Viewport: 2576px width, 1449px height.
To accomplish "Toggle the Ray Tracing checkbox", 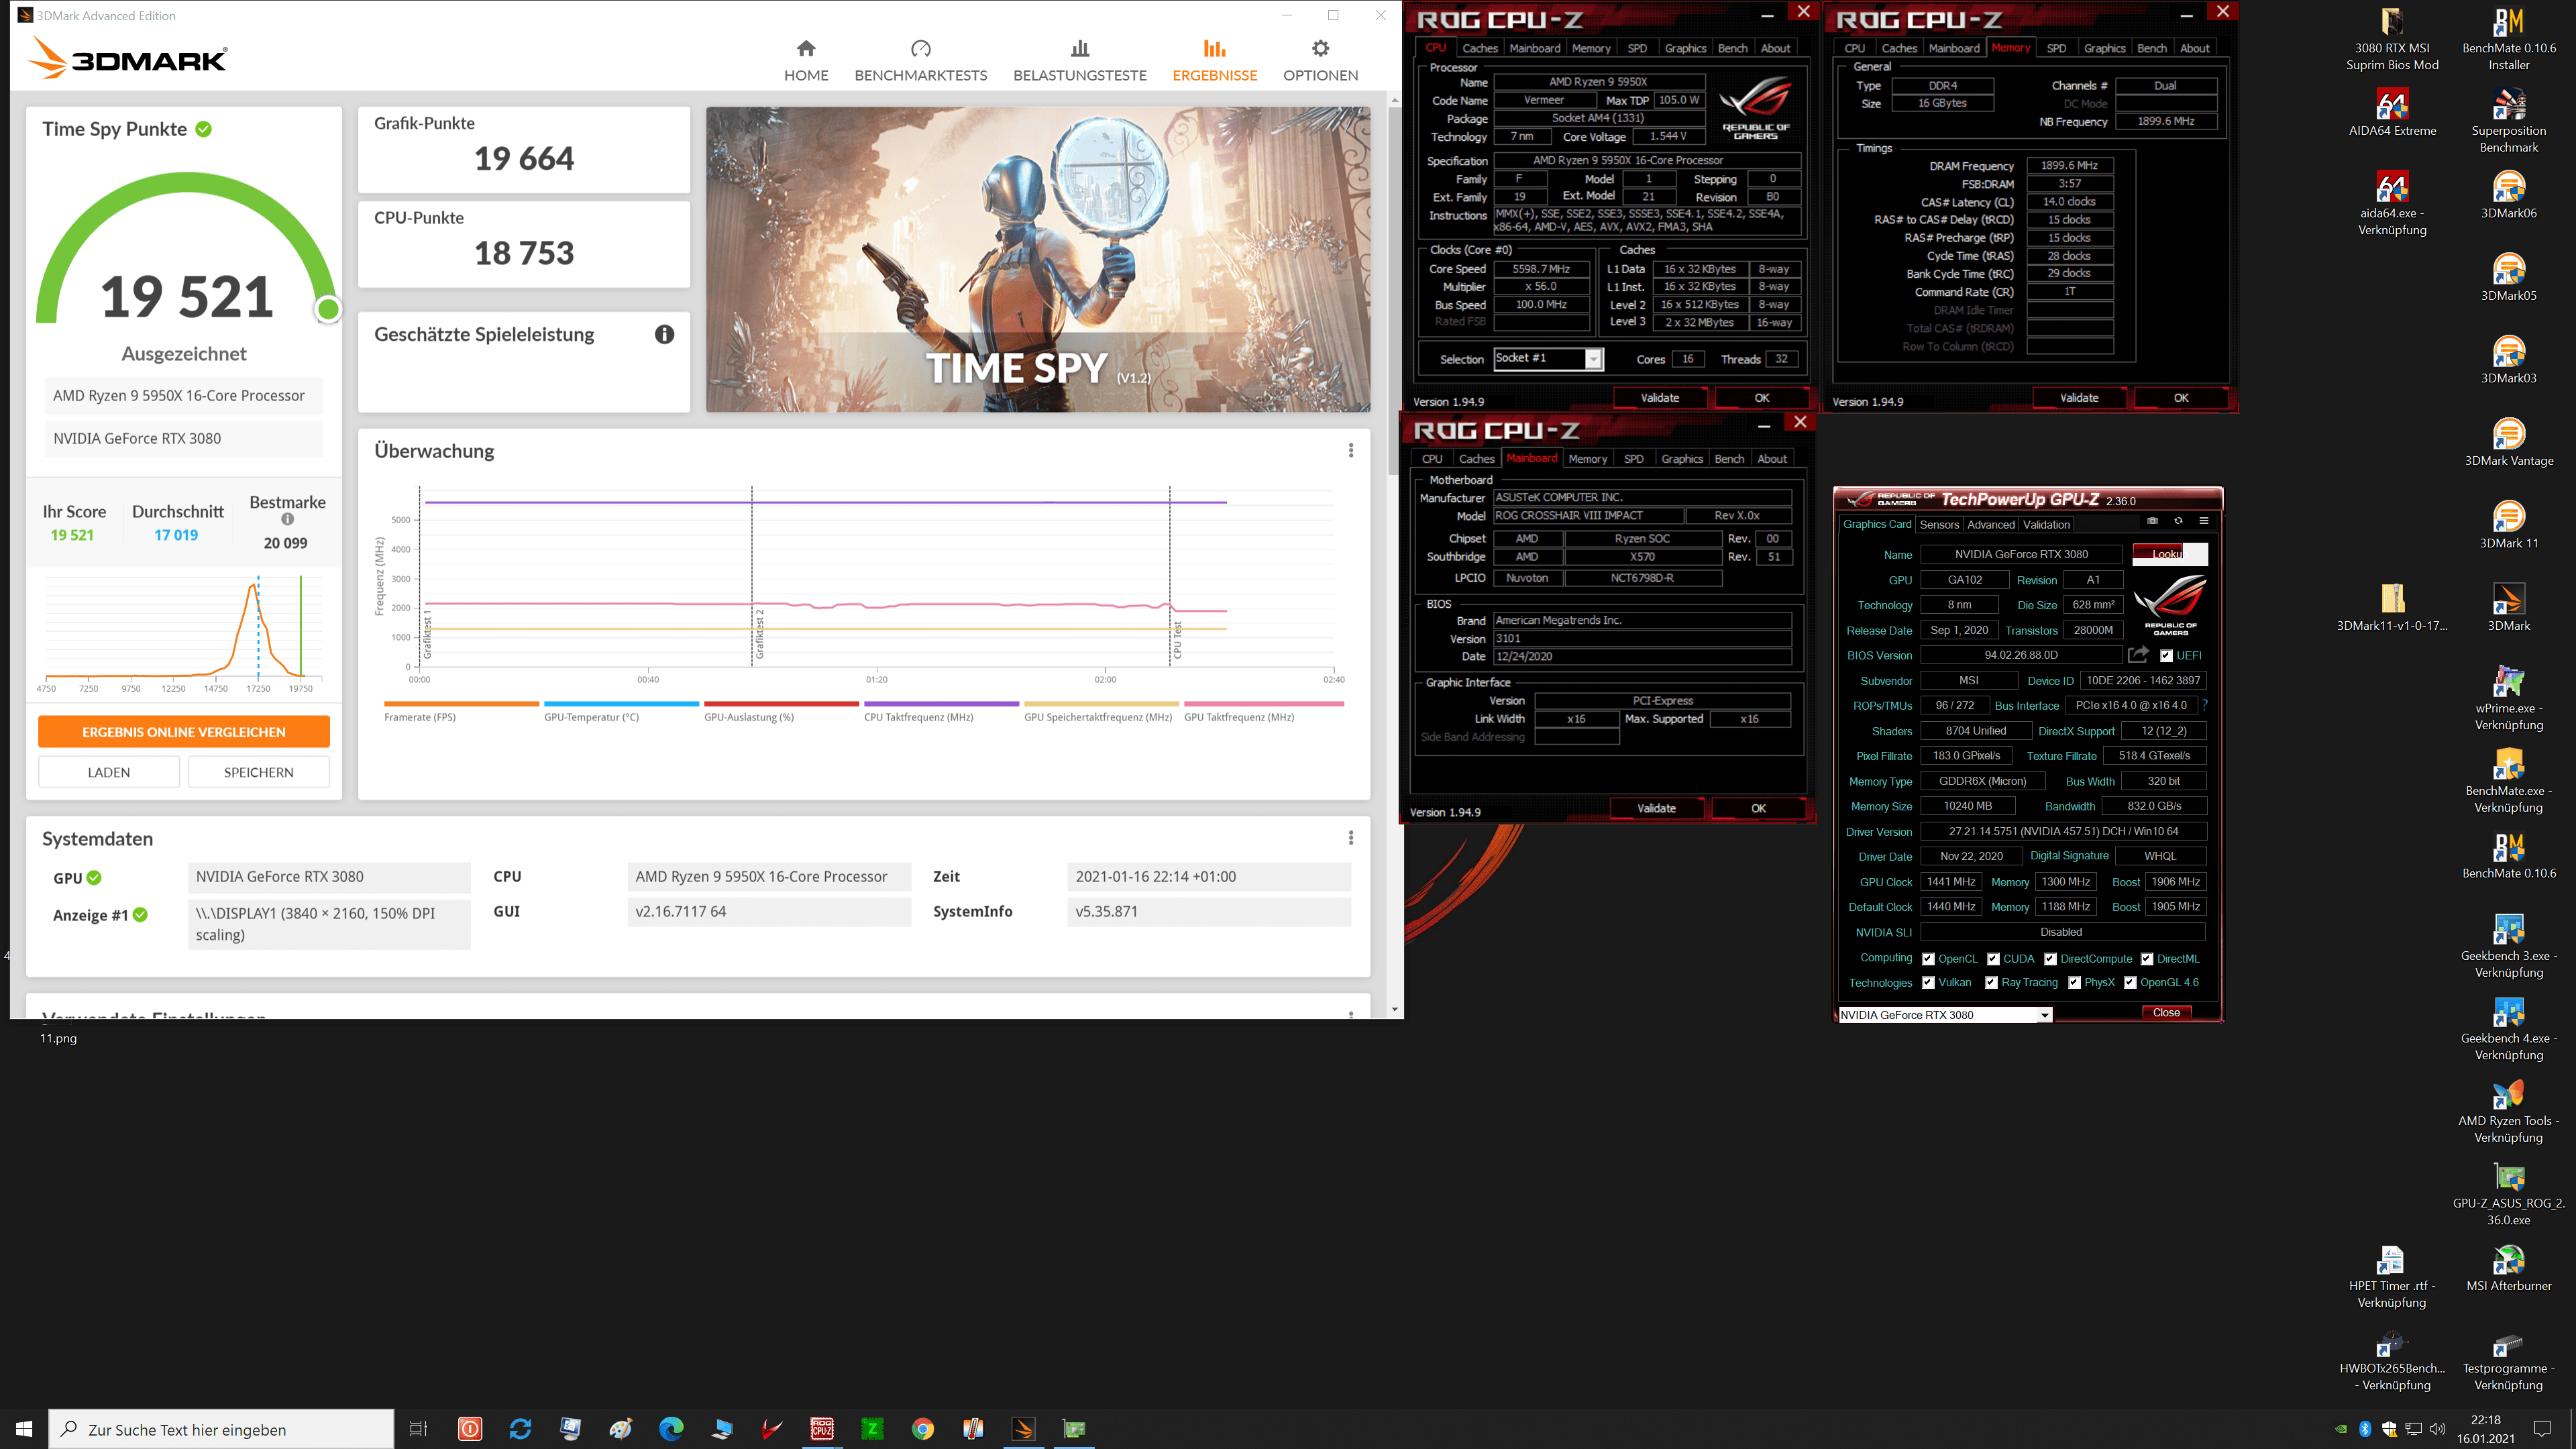I will tap(1991, 983).
